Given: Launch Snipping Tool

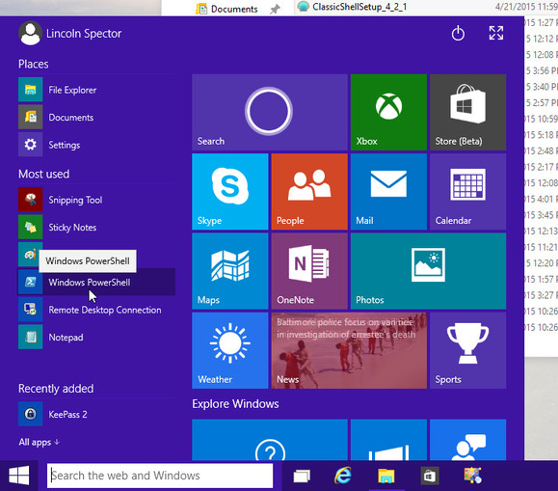Looking at the screenshot, I should click(96, 200).
